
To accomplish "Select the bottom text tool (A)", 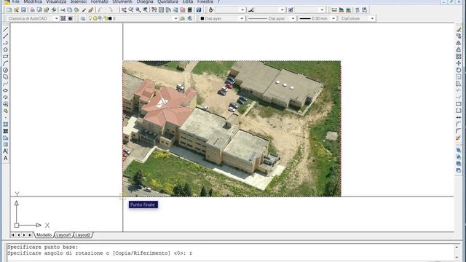I will click(x=5, y=158).
